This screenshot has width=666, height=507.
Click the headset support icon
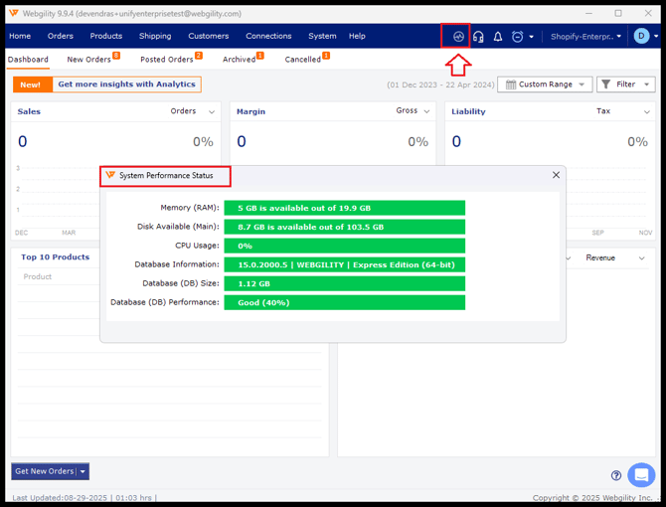(478, 37)
